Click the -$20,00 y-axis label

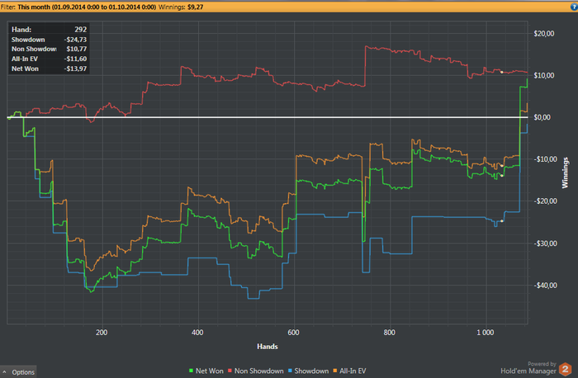(x=545, y=201)
